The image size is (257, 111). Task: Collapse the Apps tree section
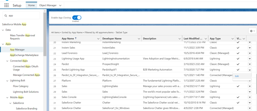tap(3, 44)
